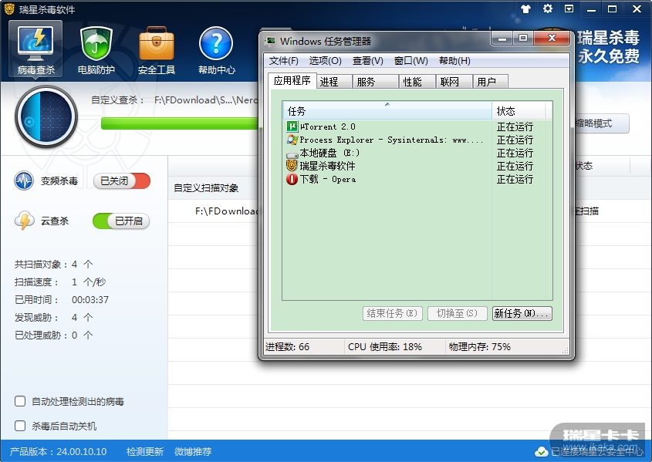
Task: Sort by the 状态 column header
Action: point(519,111)
